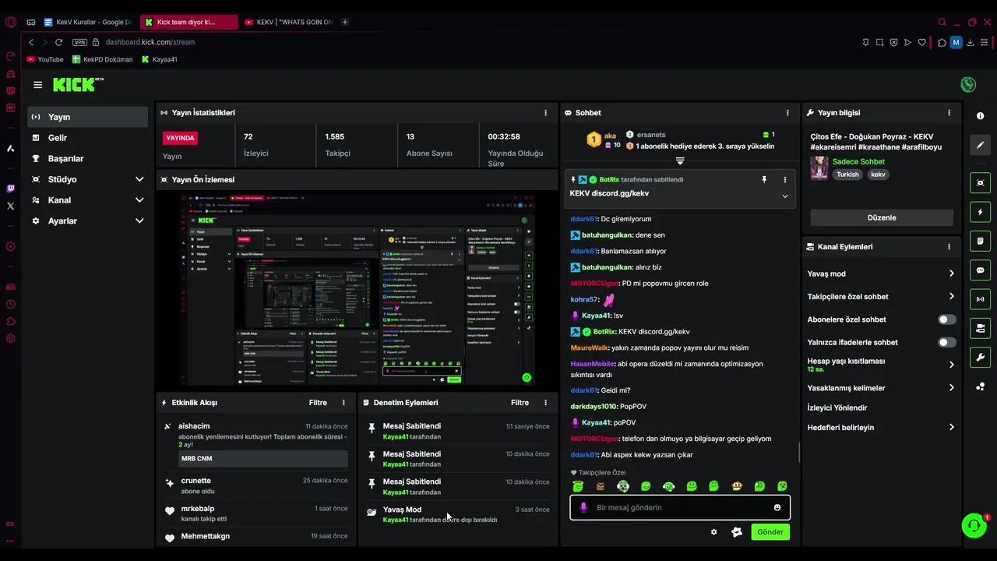The height and width of the screenshot is (561, 997).
Task: Toggle Yalnızca ifadelerle sohbet switch
Action: click(946, 342)
